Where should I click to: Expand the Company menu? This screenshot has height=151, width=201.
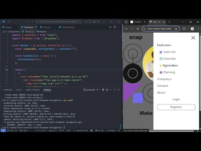[165, 79]
